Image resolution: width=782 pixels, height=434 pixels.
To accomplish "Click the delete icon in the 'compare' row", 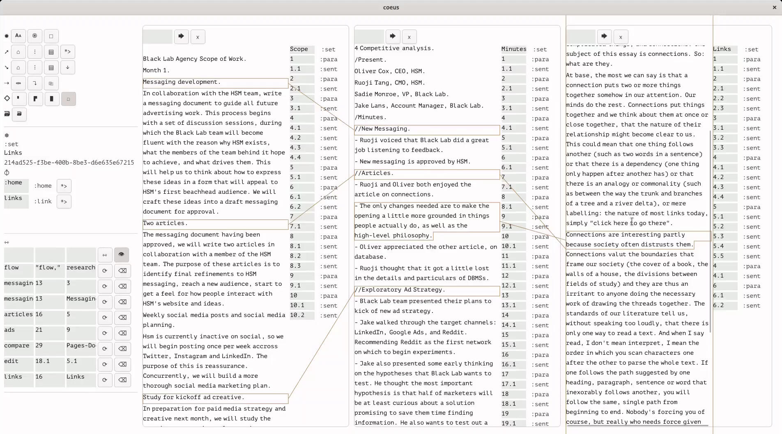I will coord(122,349).
